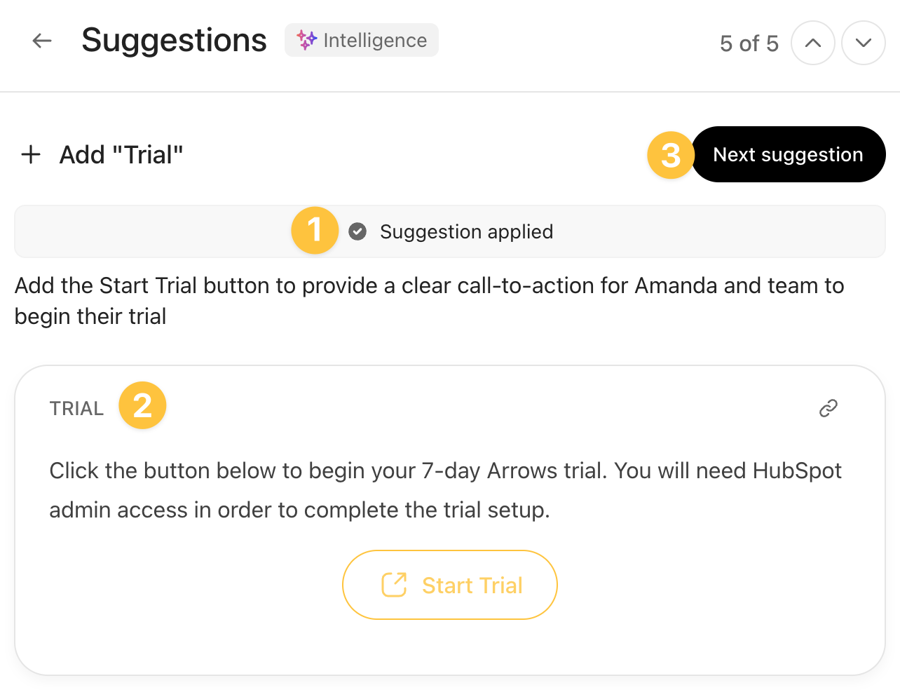
Task: Click the Suggestion applied status text
Action: [x=466, y=231]
